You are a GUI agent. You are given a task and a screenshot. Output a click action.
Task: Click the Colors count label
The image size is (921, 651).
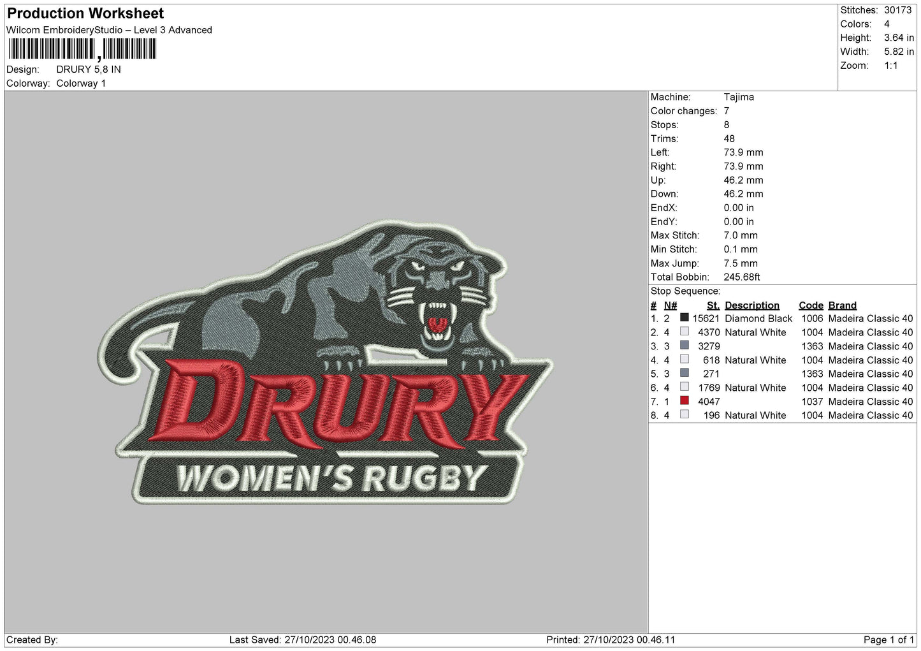(856, 24)
